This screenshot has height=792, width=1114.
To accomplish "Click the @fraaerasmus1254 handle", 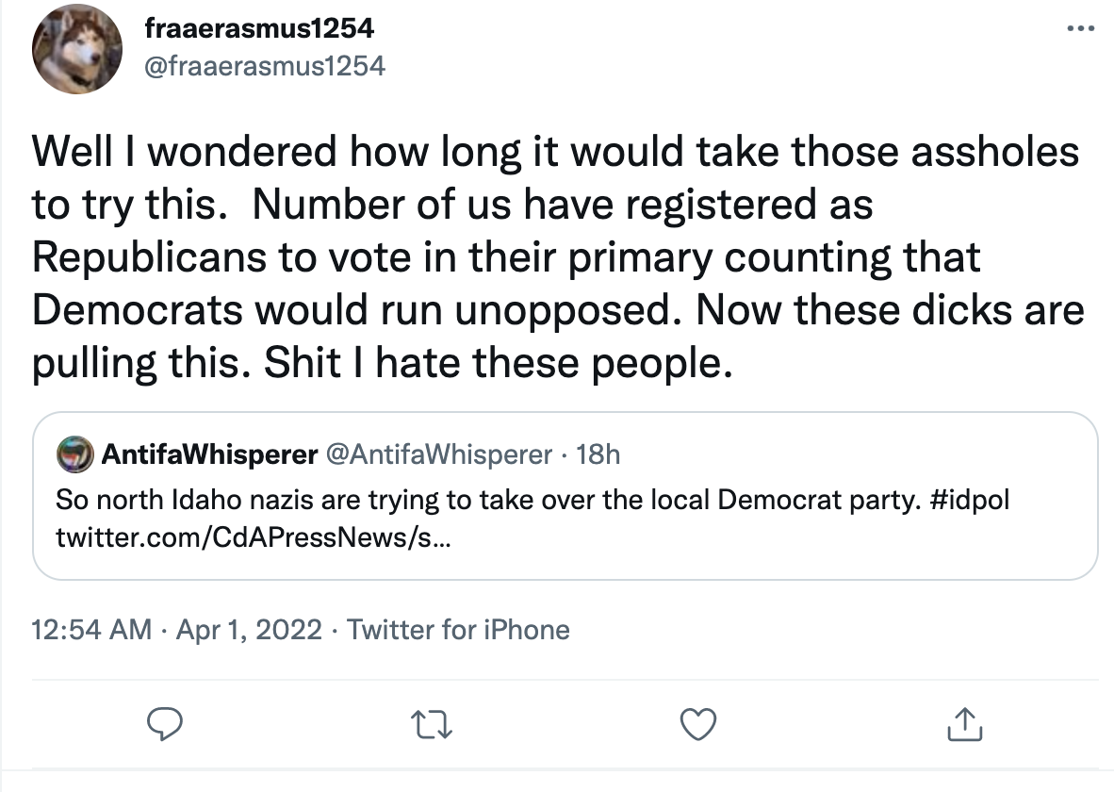I will (x=264, y=66).
